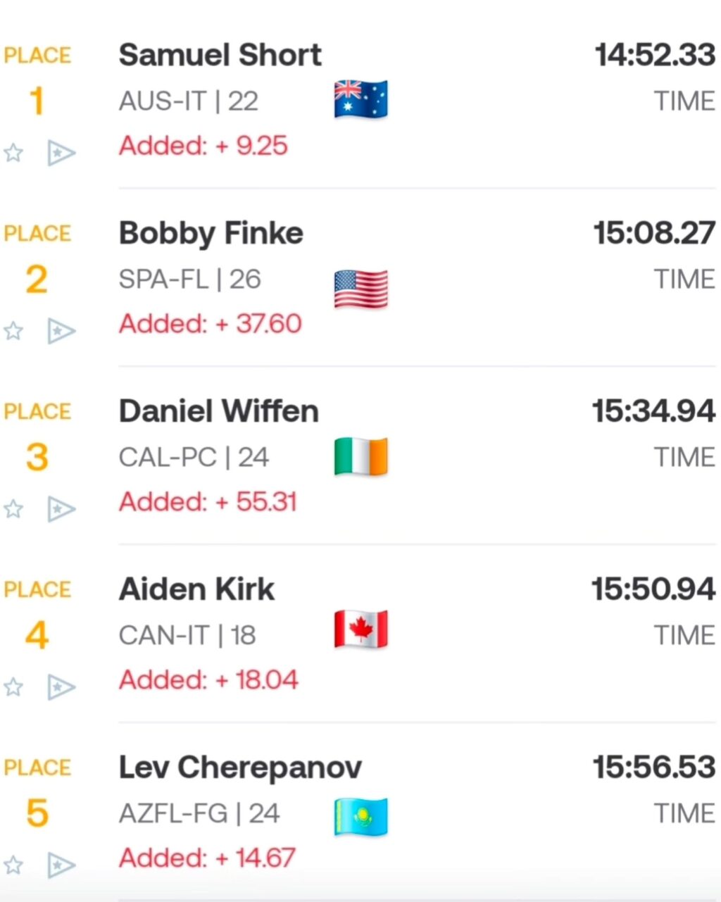The height and width of the screenshot is (902, 721).
Task: Click the Kazakhstan flag icon
Action: pos(360,816)
